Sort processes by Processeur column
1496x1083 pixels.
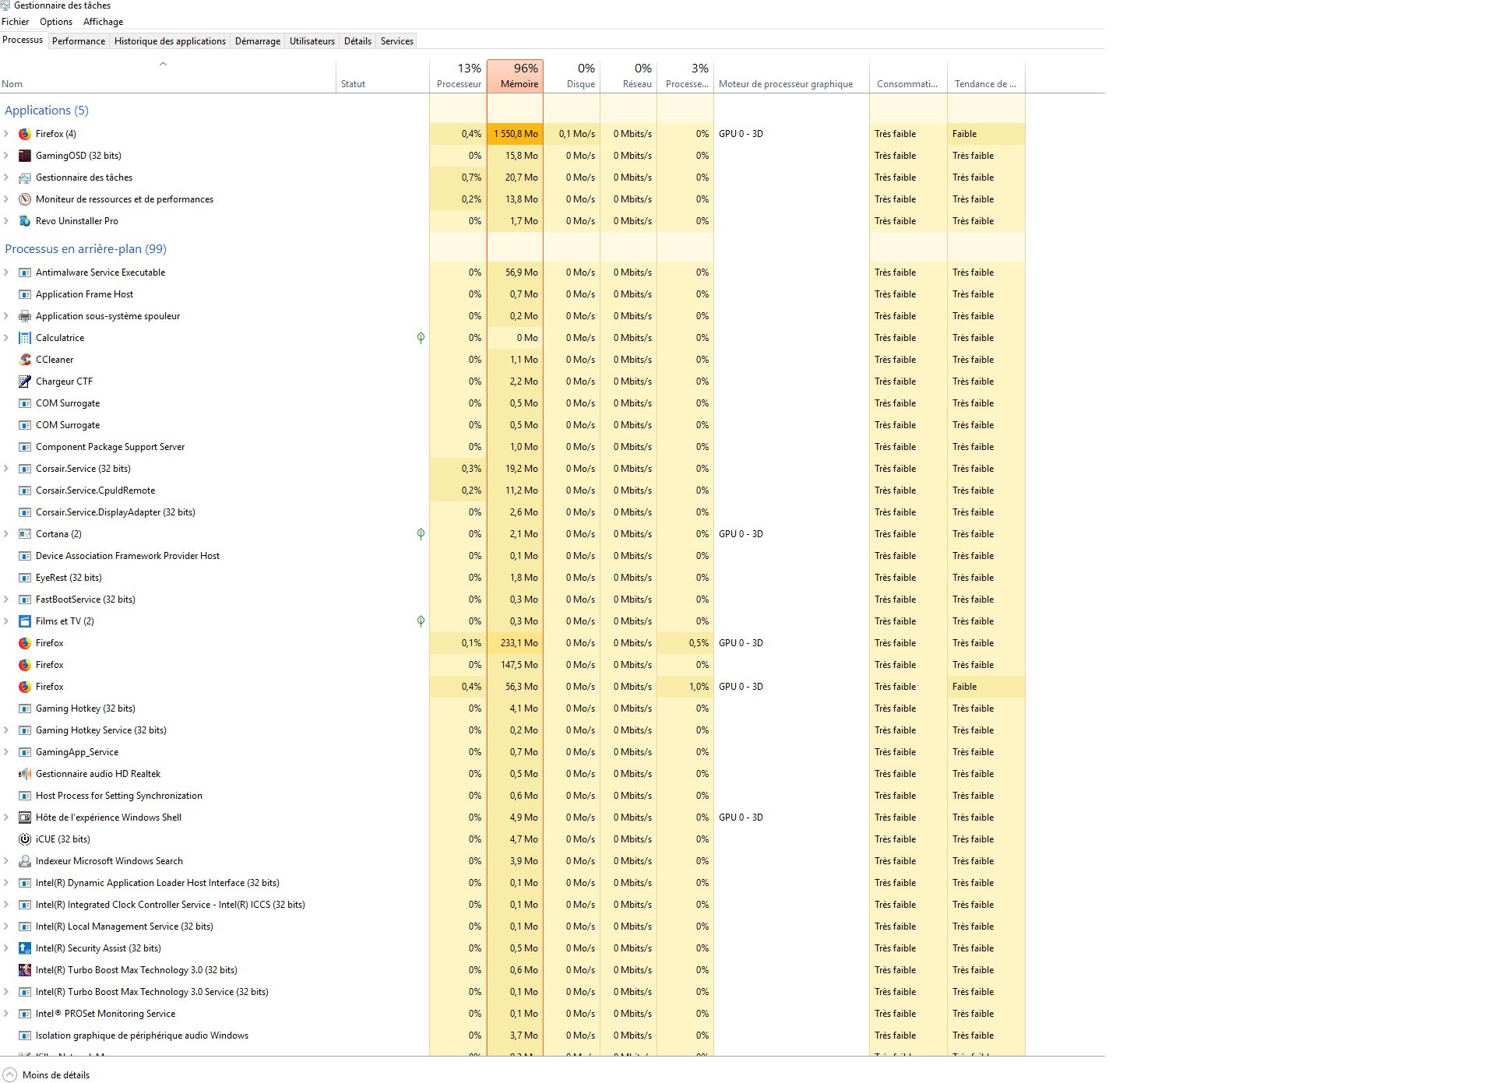tap(458, 76)
